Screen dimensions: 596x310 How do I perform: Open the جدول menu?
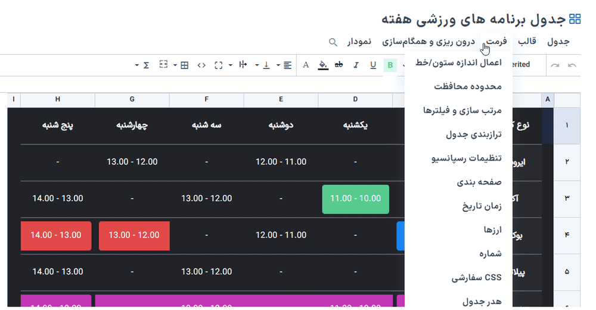[x=558, y=42]
